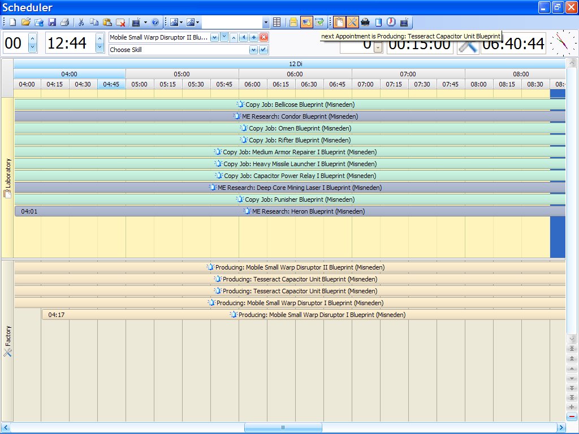Viewport: 579px width, 434px height.
Task: Toggle the Laboratory clipboard toolbar button
Action: pyautogui.click(x=339, y=23)
